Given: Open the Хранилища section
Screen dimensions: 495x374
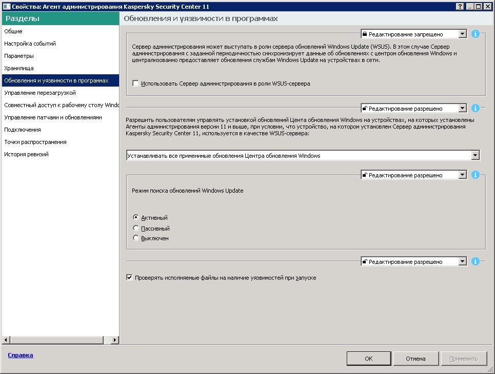Looking at the screenshot, I should tap(61, 68).
